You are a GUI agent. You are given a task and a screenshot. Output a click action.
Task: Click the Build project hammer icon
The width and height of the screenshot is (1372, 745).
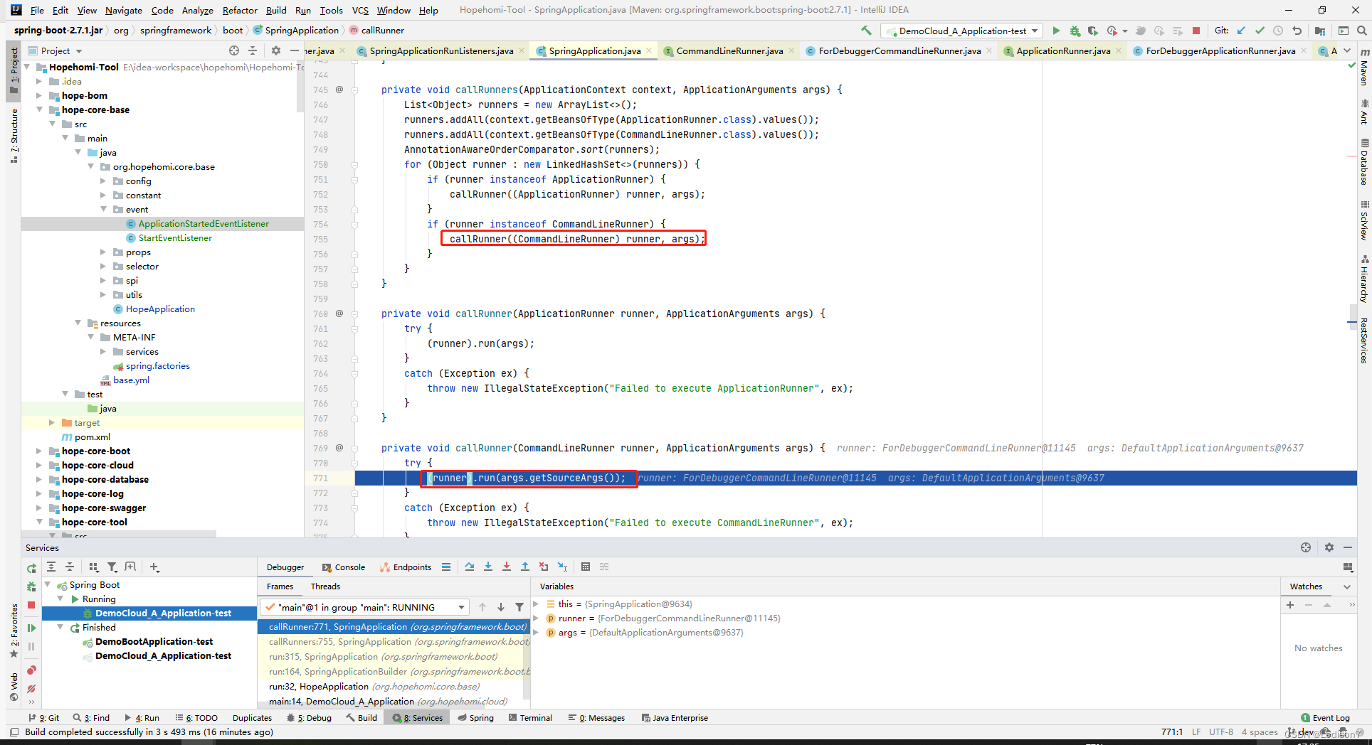point(866,31)
